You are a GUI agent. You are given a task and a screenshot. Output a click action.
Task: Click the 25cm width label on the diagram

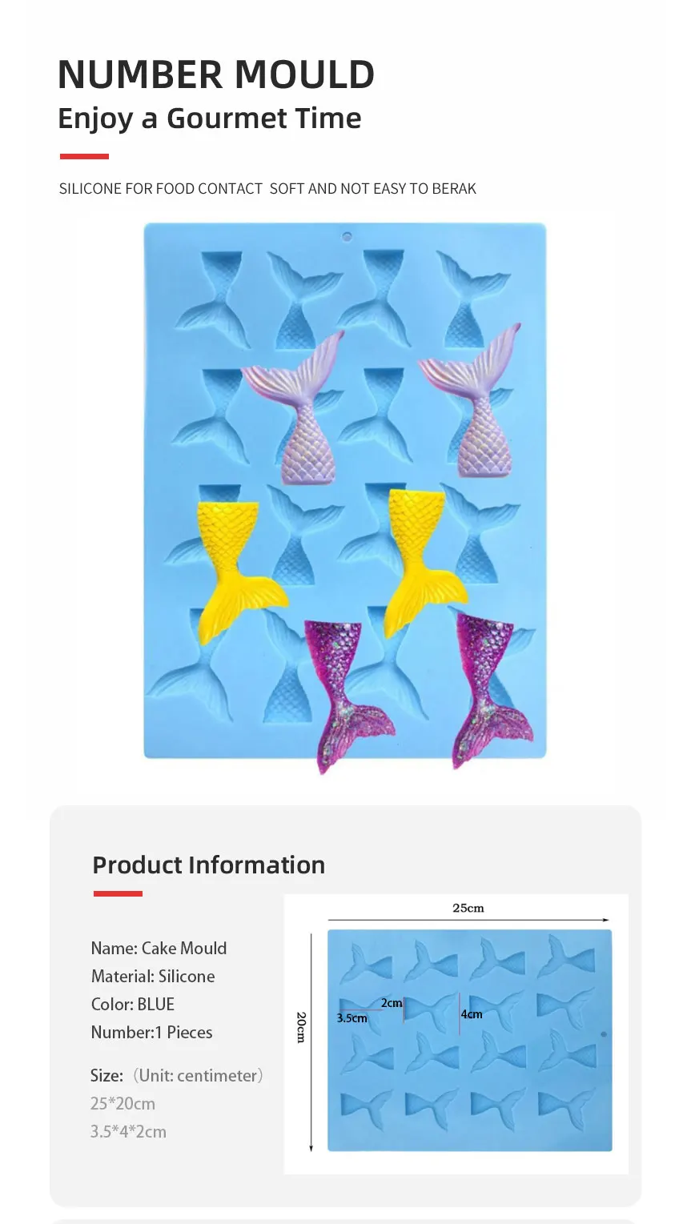[x=468, y=908]
